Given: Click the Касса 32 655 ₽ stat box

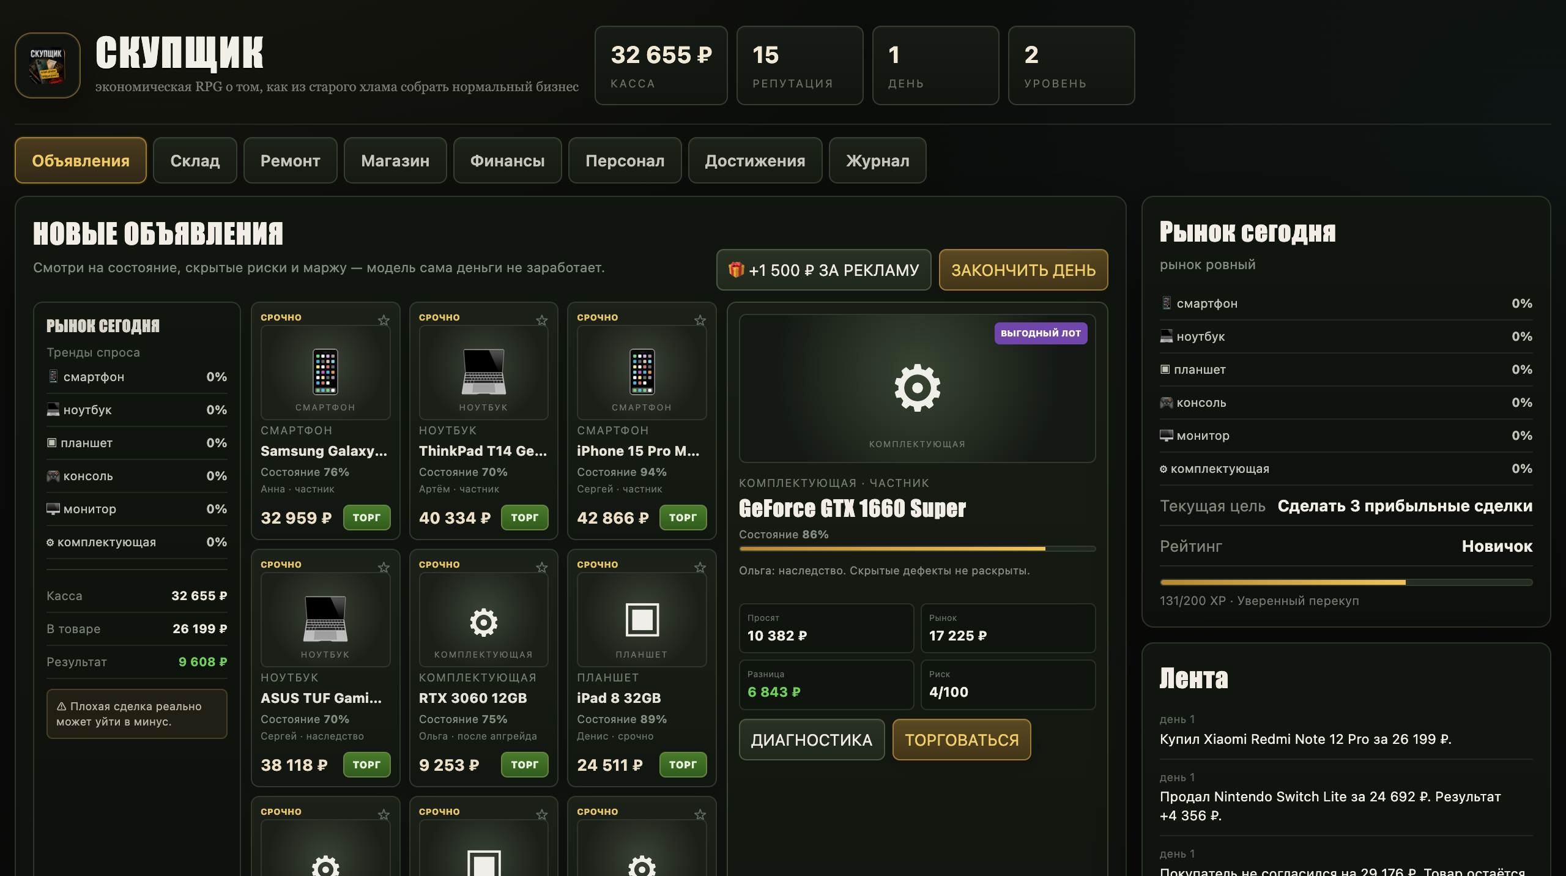Looking at the screenshot, I should pyautogui.click(x=661, y=65).
